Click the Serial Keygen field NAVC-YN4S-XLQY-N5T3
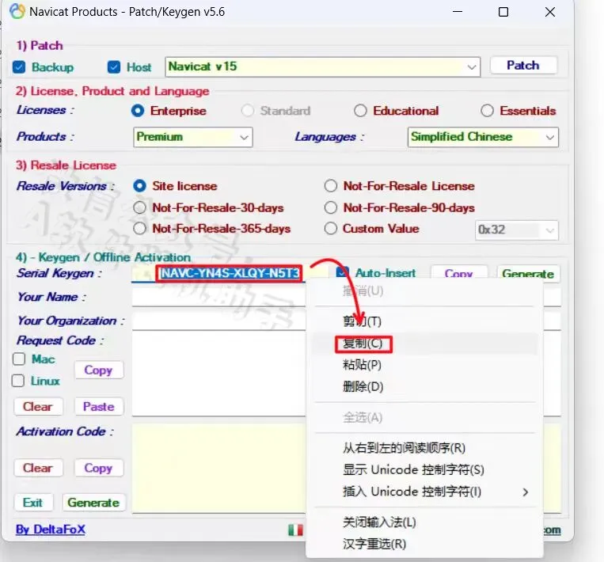This screenshot has height=562, width=604. coord(230,273)
